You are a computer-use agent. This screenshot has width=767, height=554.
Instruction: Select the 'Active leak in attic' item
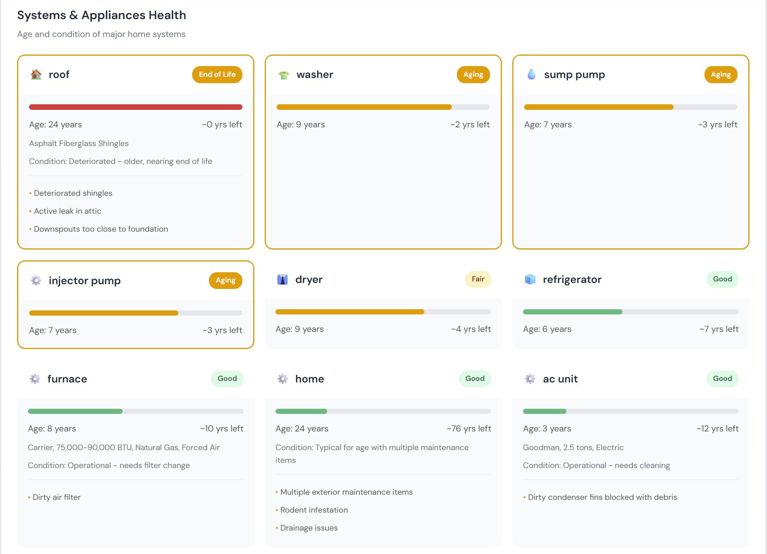pyautogui.click(x=67, y=211)
